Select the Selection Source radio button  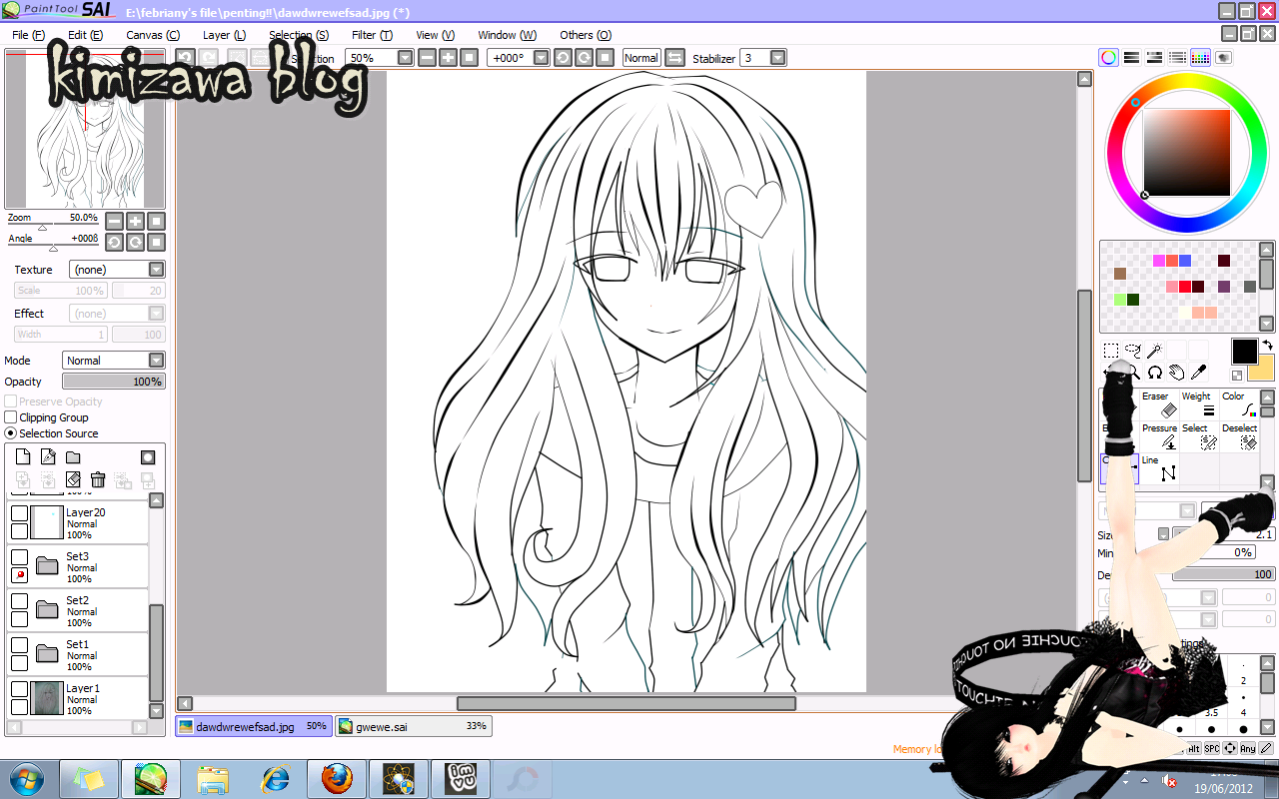pyautogui.click(x=9, y=432)
